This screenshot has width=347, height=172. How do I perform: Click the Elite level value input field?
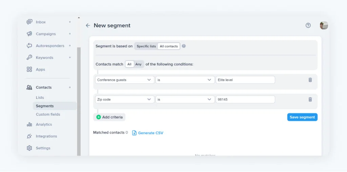245,80
